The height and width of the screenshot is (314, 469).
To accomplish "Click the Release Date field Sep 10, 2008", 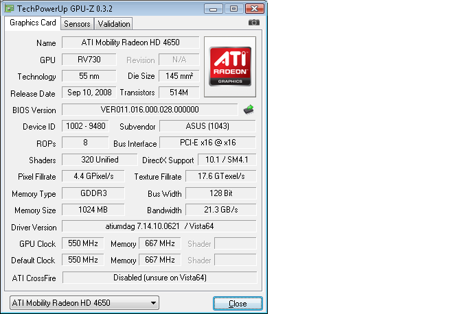I will [x=89, y=93].
